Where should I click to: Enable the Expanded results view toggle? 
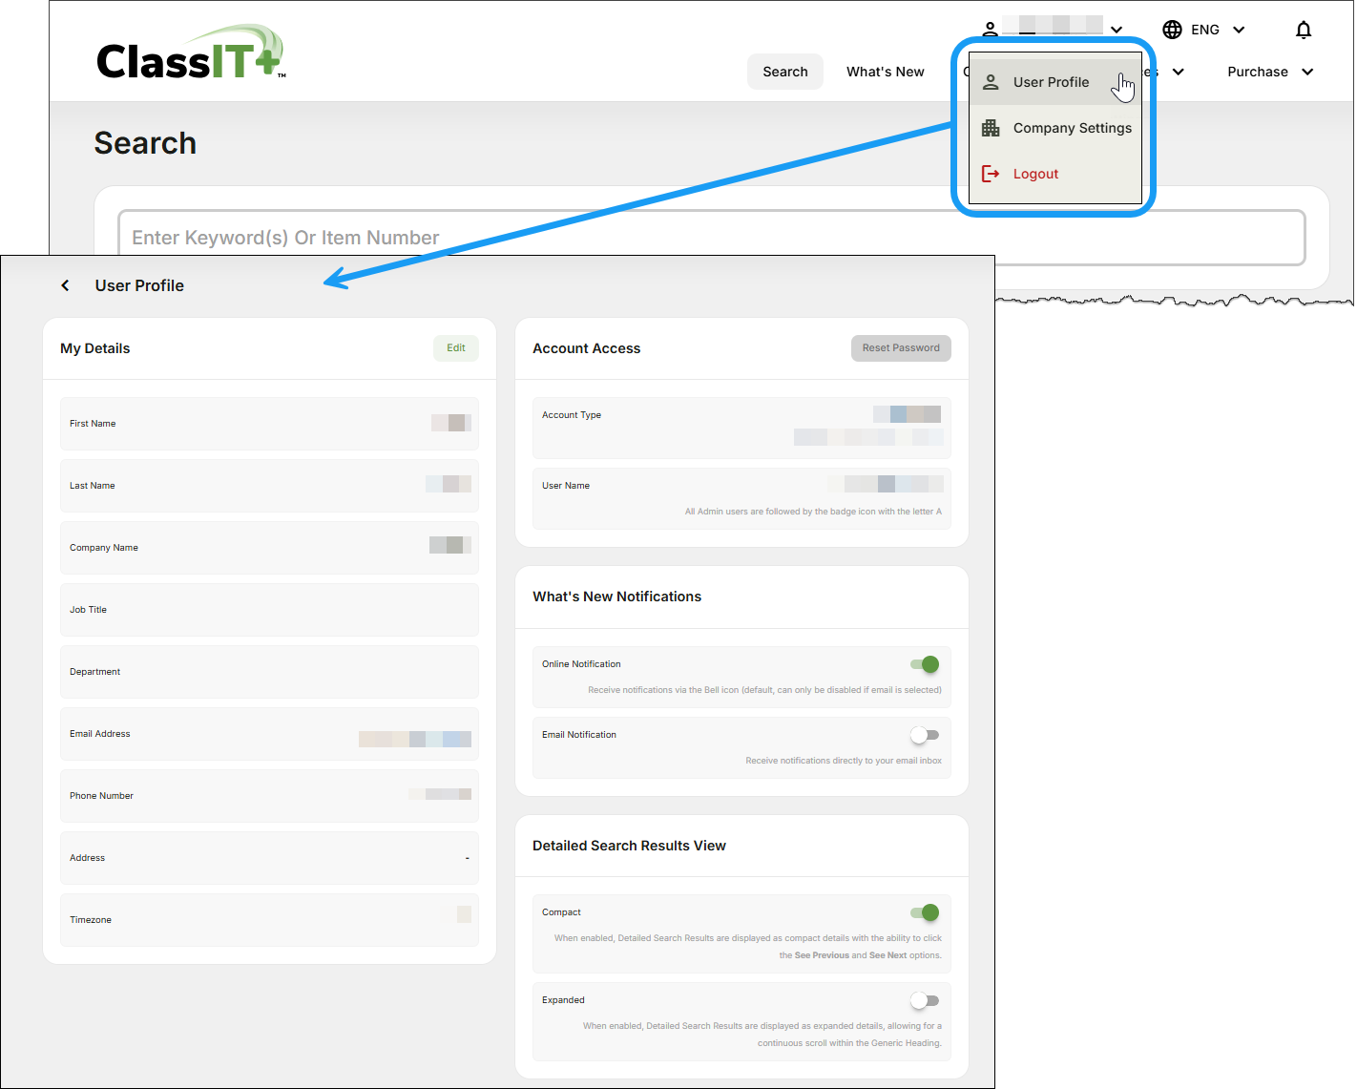point(924,1000)
